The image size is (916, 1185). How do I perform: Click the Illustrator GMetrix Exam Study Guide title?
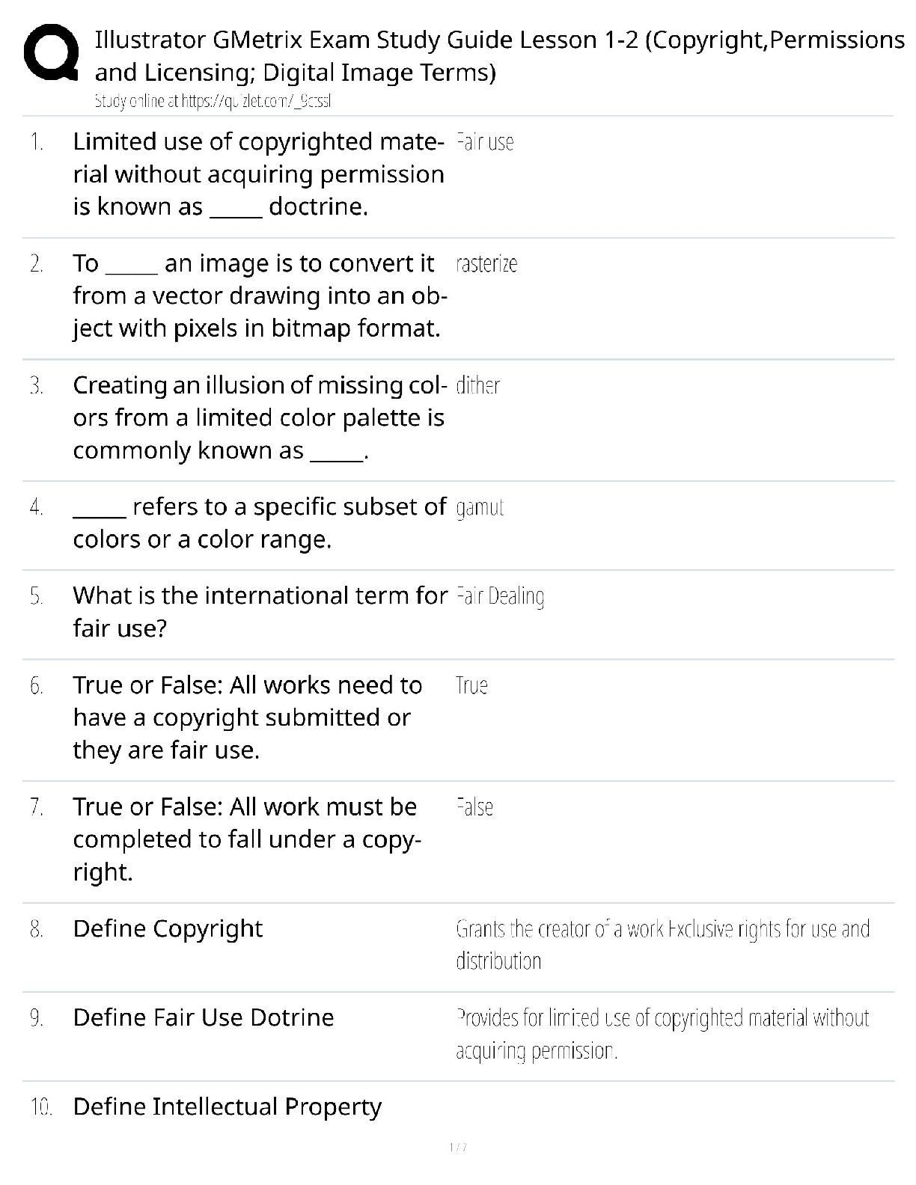(499, 55)
